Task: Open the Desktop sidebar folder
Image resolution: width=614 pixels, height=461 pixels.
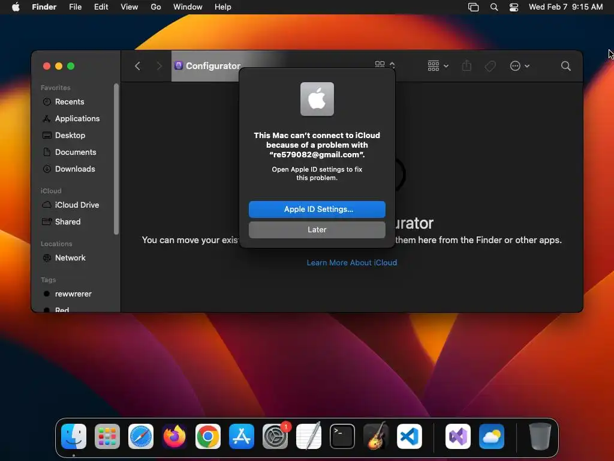Action: (x=77, y=135)
